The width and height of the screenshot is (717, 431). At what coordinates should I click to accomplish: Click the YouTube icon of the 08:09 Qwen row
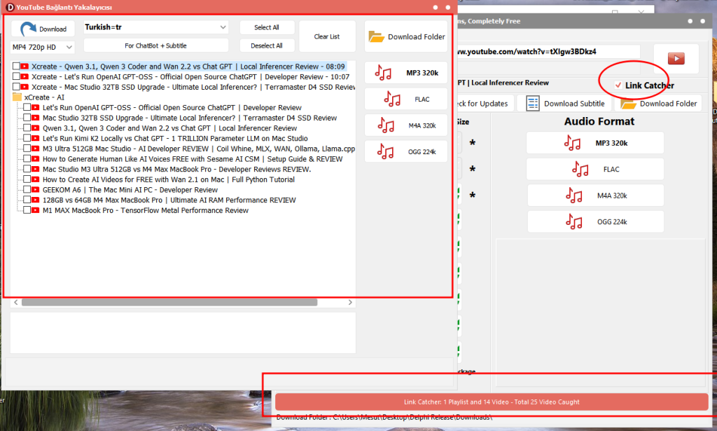coord(25,67)
